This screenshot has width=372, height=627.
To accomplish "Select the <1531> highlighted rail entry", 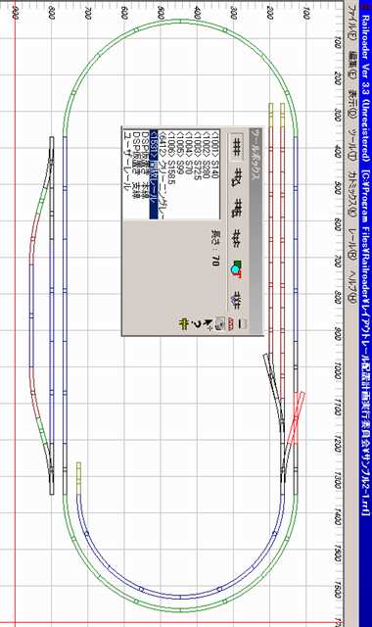I will [x=154, y=174].
